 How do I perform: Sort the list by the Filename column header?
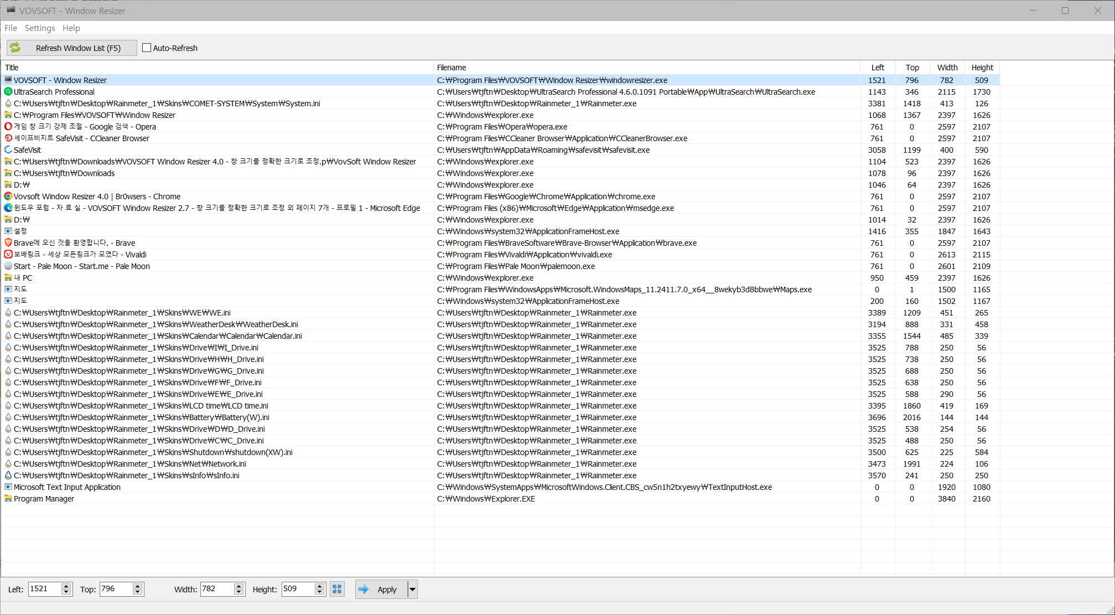647,68
